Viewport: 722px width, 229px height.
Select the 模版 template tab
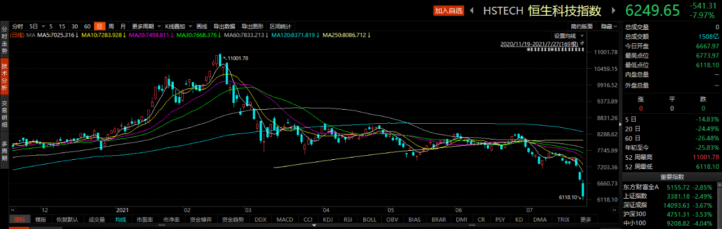click(x=40, y=219)
